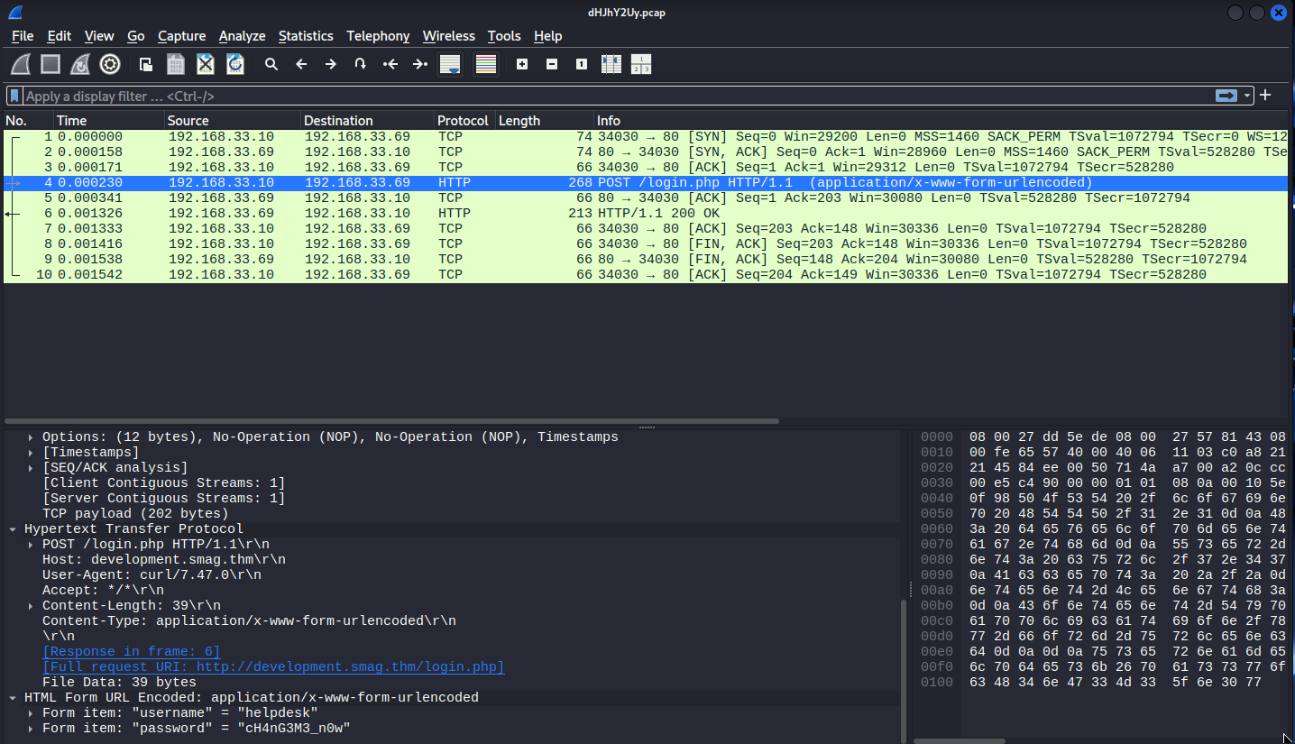1295x744 pixels.
Task: Toggle packet colorization rules button
Action: tap(486, 64)
